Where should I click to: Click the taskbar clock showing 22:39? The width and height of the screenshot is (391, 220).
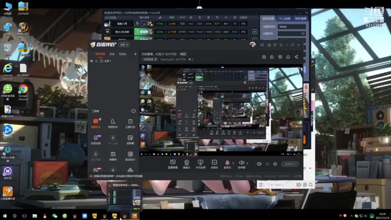[382, 216]
